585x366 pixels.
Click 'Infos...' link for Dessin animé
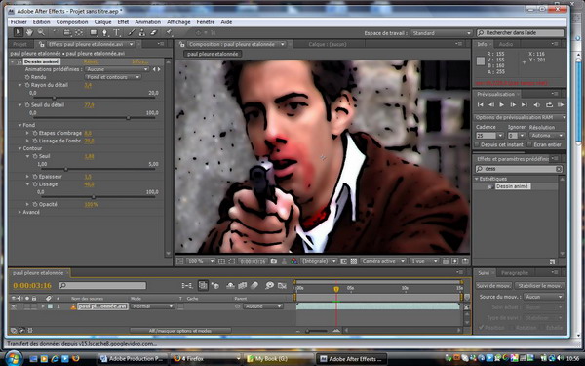139,61
